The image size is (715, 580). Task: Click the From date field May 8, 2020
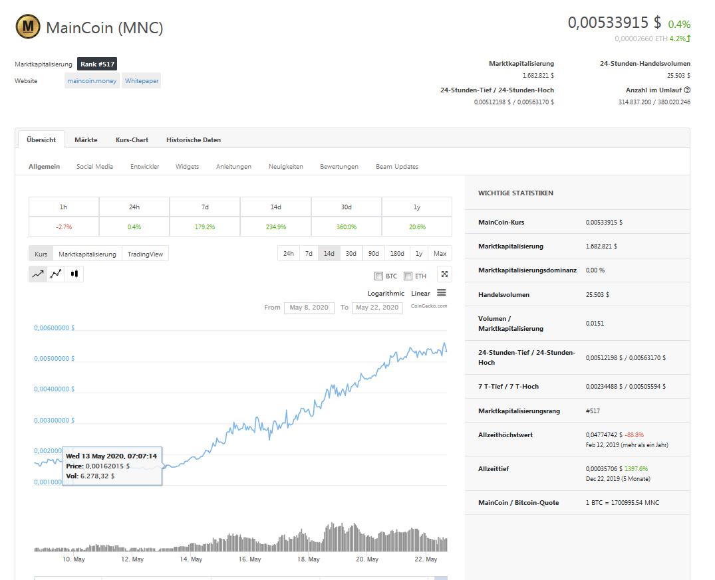[309, 308]
